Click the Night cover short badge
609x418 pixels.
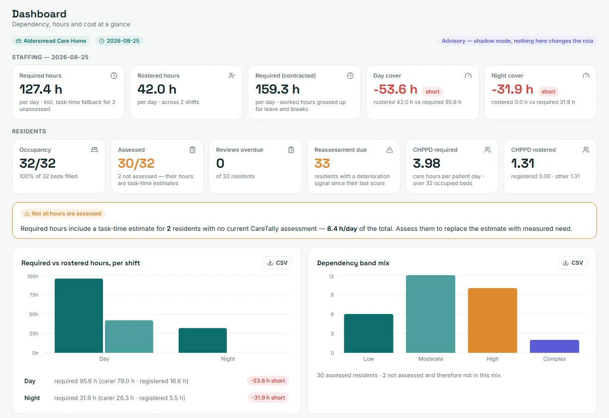tap(548, 92)
